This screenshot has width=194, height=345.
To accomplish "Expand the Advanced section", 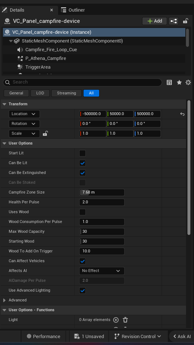I will pos(4,300).
